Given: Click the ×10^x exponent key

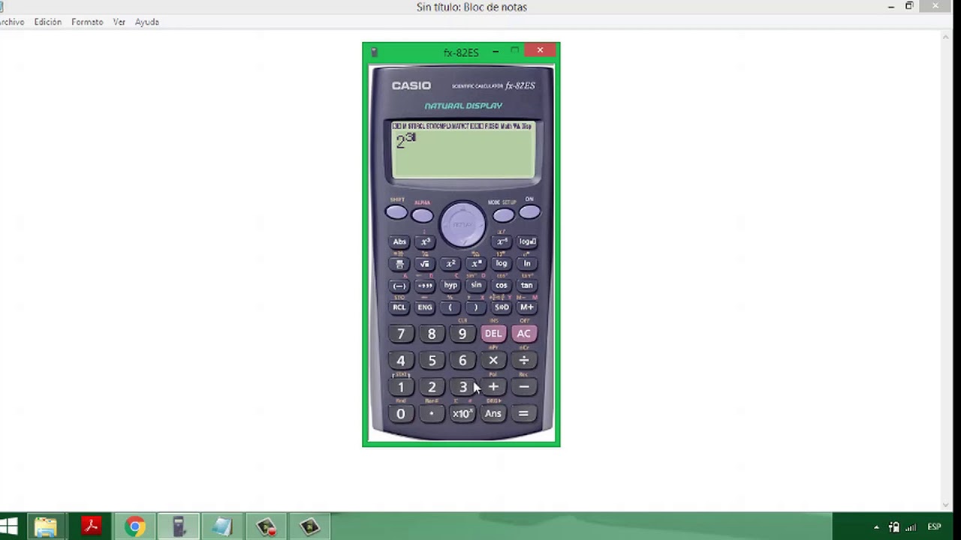Looking at the screenshot, I should click(462, 414).
